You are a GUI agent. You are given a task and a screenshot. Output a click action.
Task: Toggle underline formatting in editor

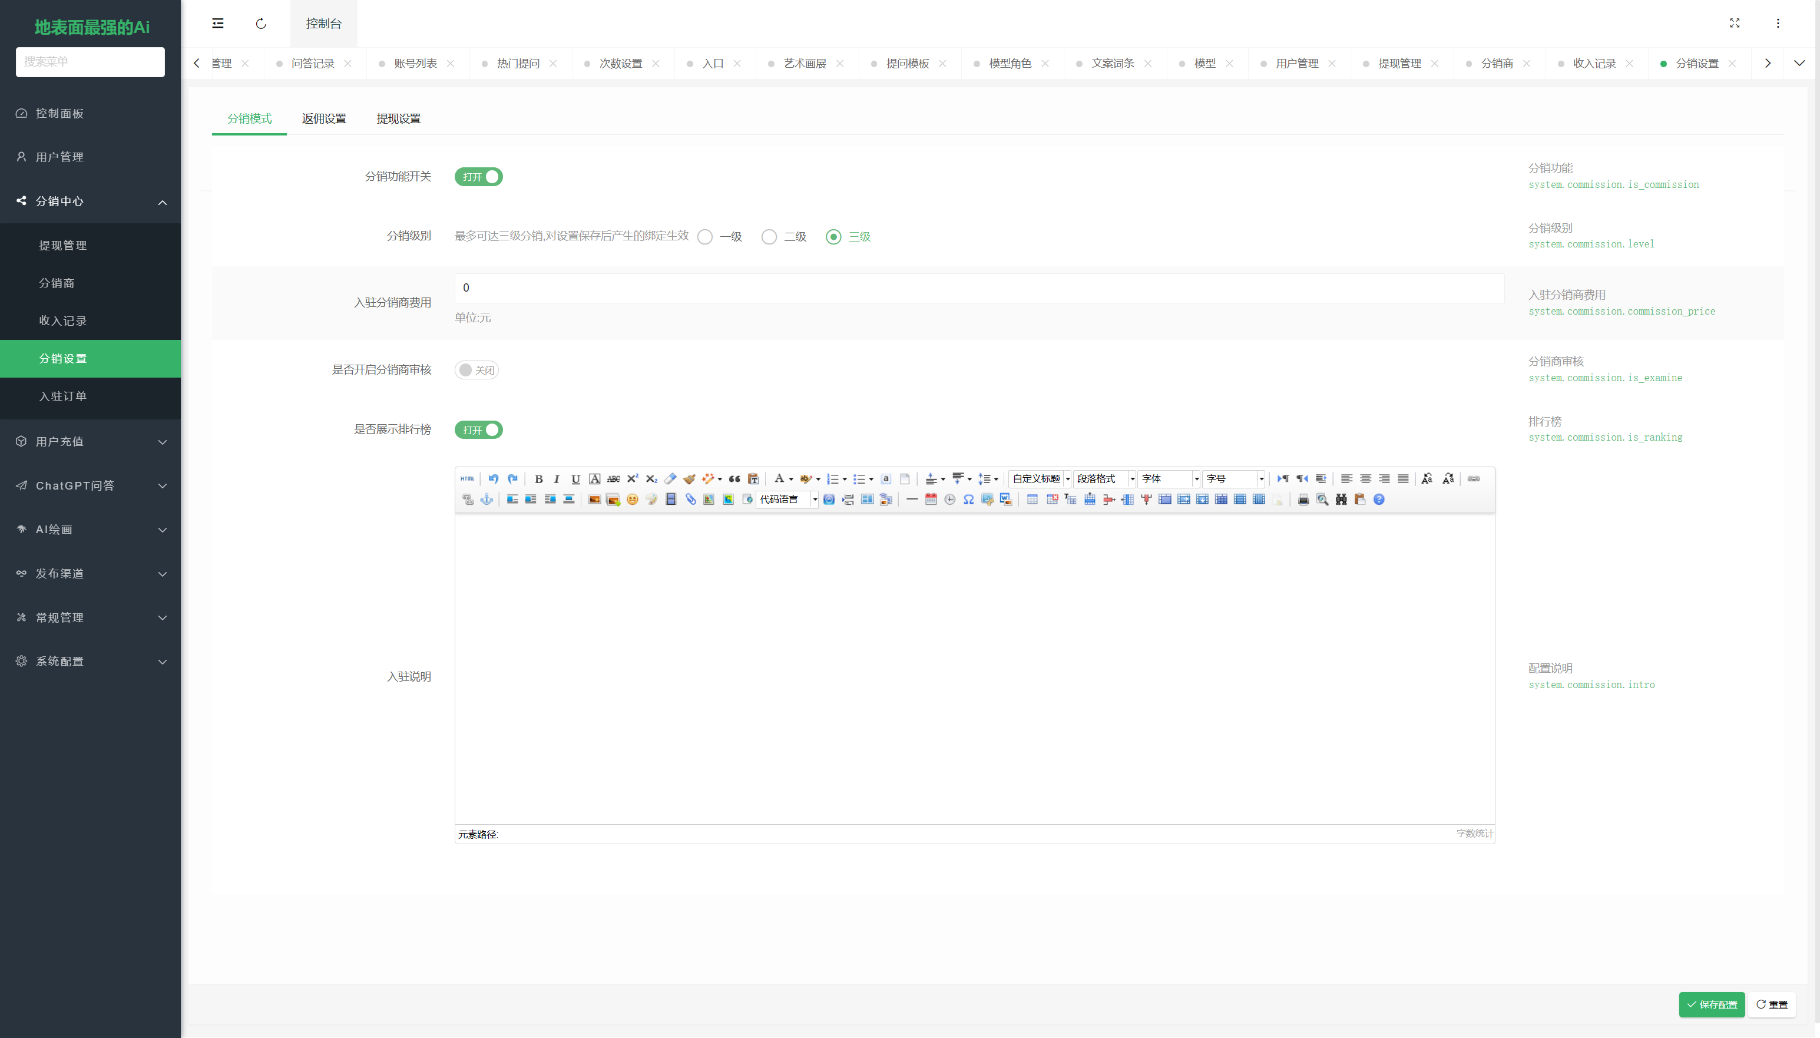pyautogui.click(x=576, y=479)
